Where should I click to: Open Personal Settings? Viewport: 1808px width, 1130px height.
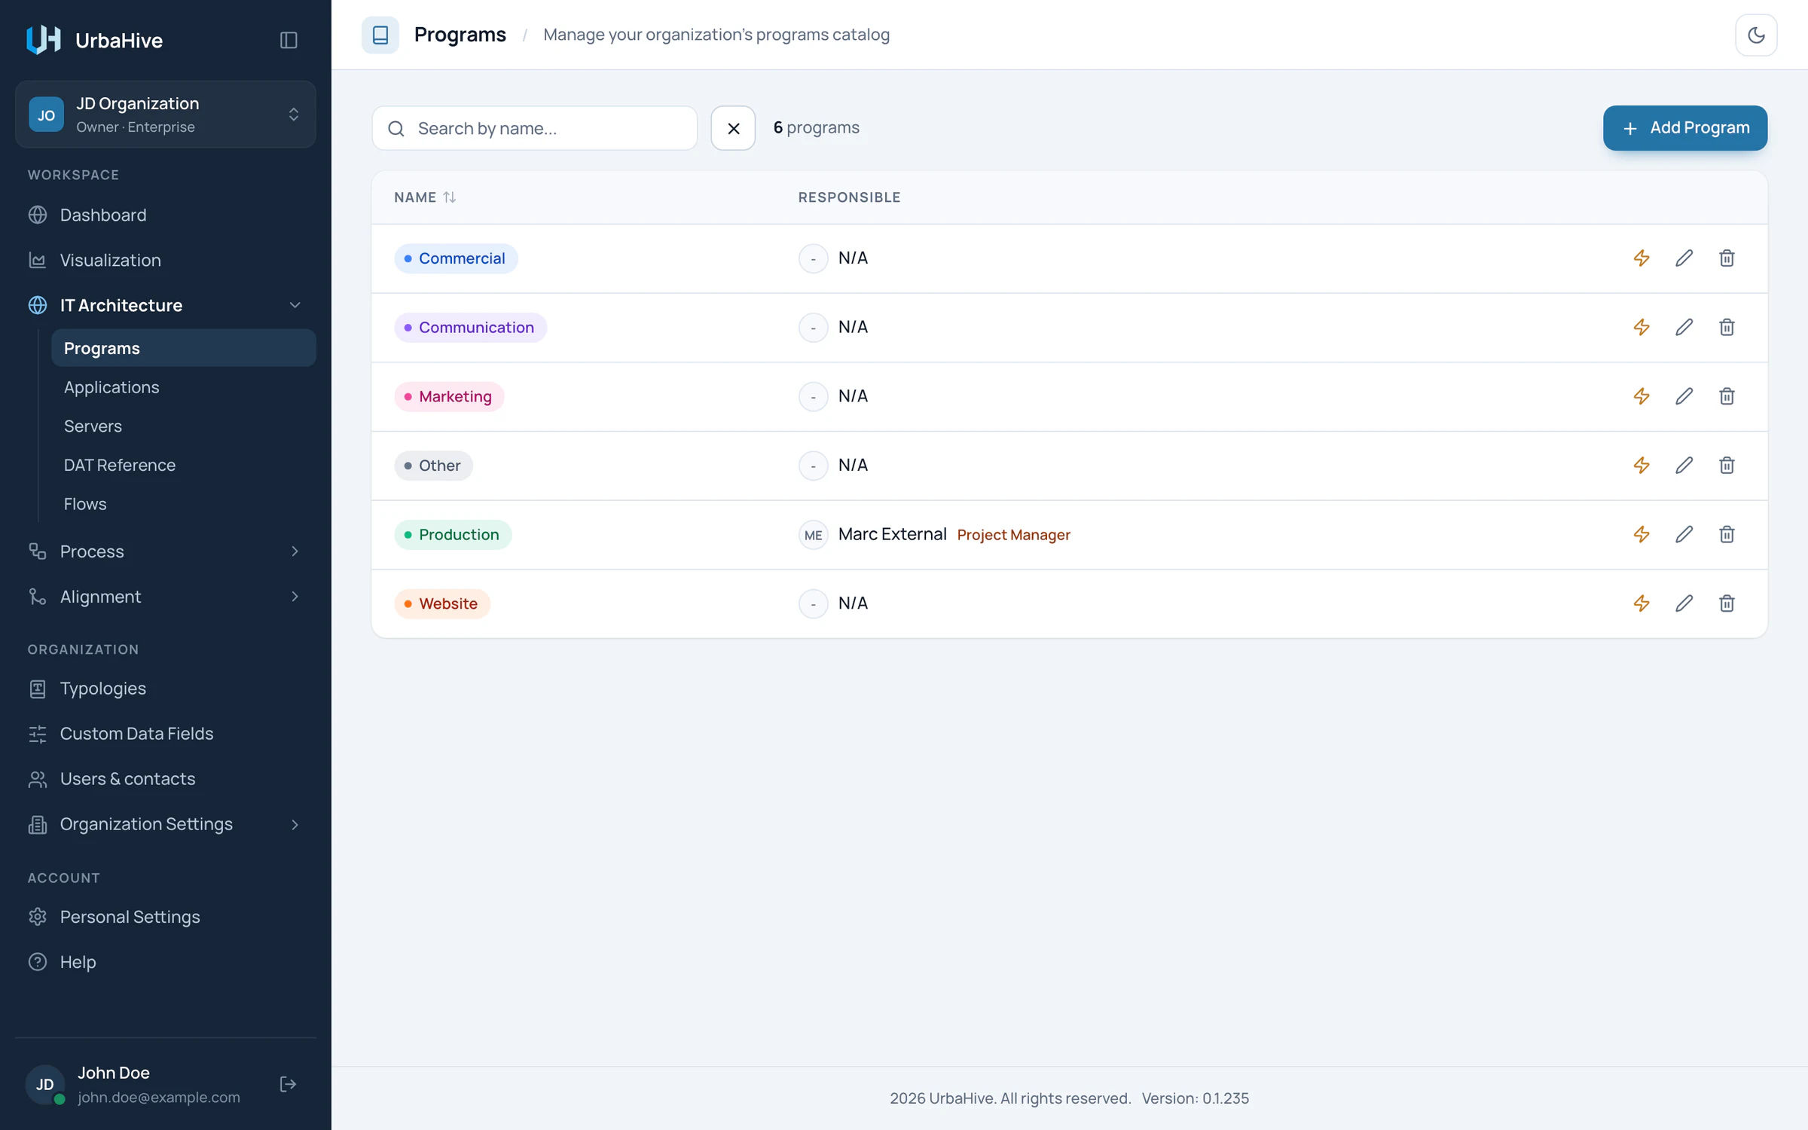166,917
